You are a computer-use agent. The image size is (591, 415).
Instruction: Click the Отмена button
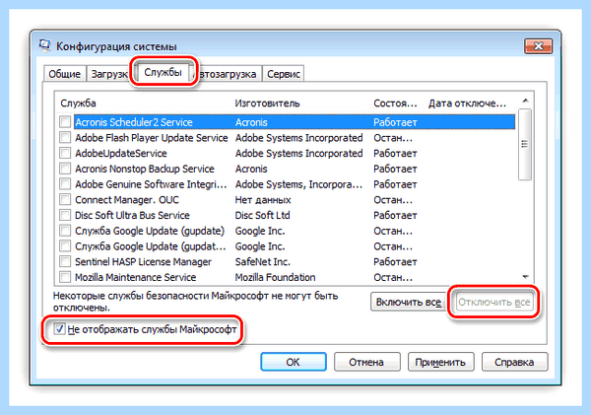[x=366, y=362]
